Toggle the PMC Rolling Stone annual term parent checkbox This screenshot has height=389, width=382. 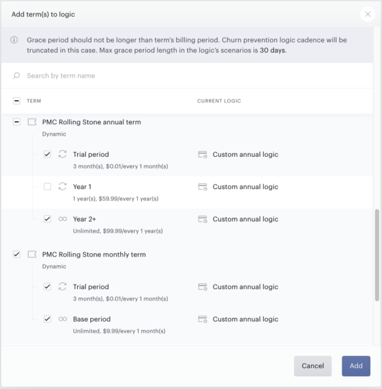[x=16, y=122]
